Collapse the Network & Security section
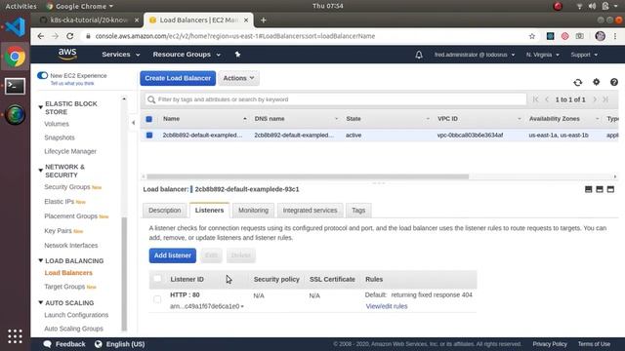625x351 pixels. click(40, 171)
